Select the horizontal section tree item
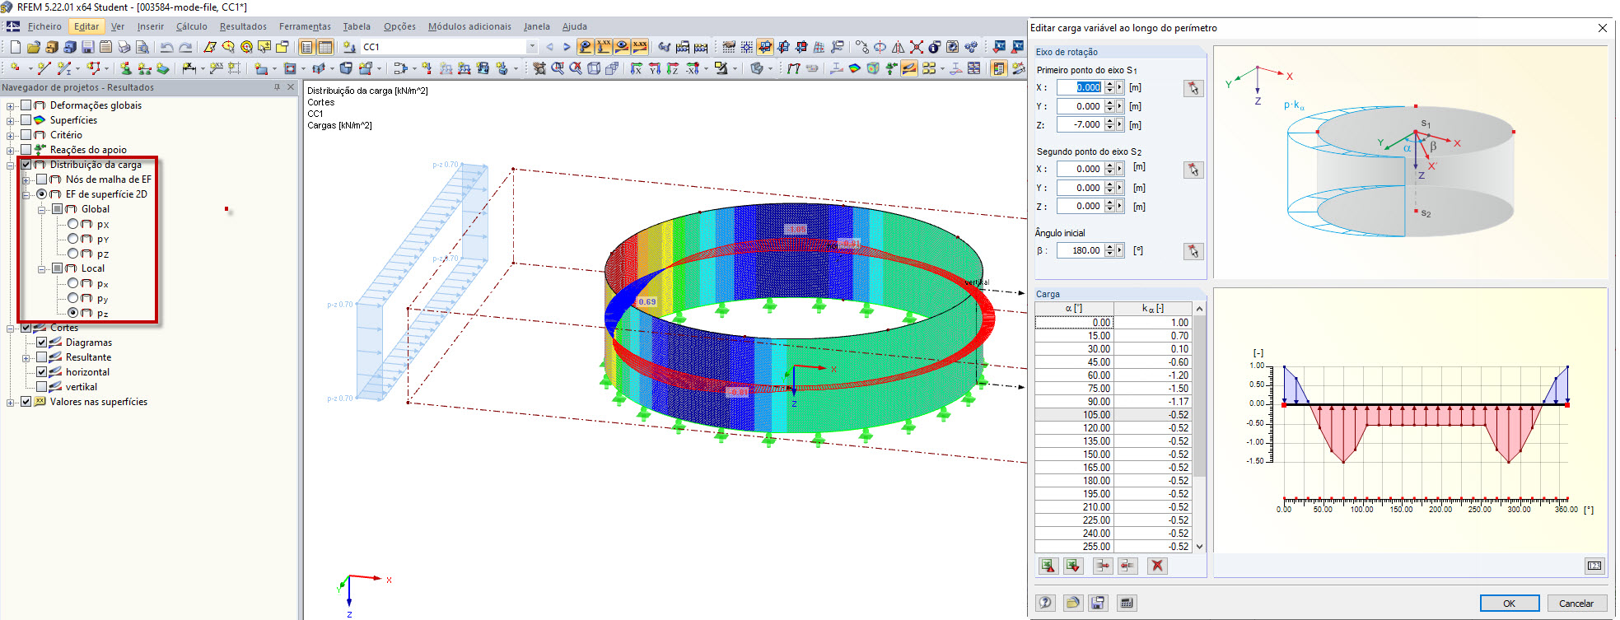The width and height of the screenshot is (1620, 620). [x=87, y=372]
